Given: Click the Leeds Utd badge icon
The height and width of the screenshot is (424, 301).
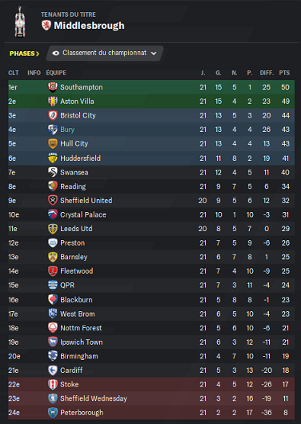Looking at the screenshot, I should click(53, 229).
